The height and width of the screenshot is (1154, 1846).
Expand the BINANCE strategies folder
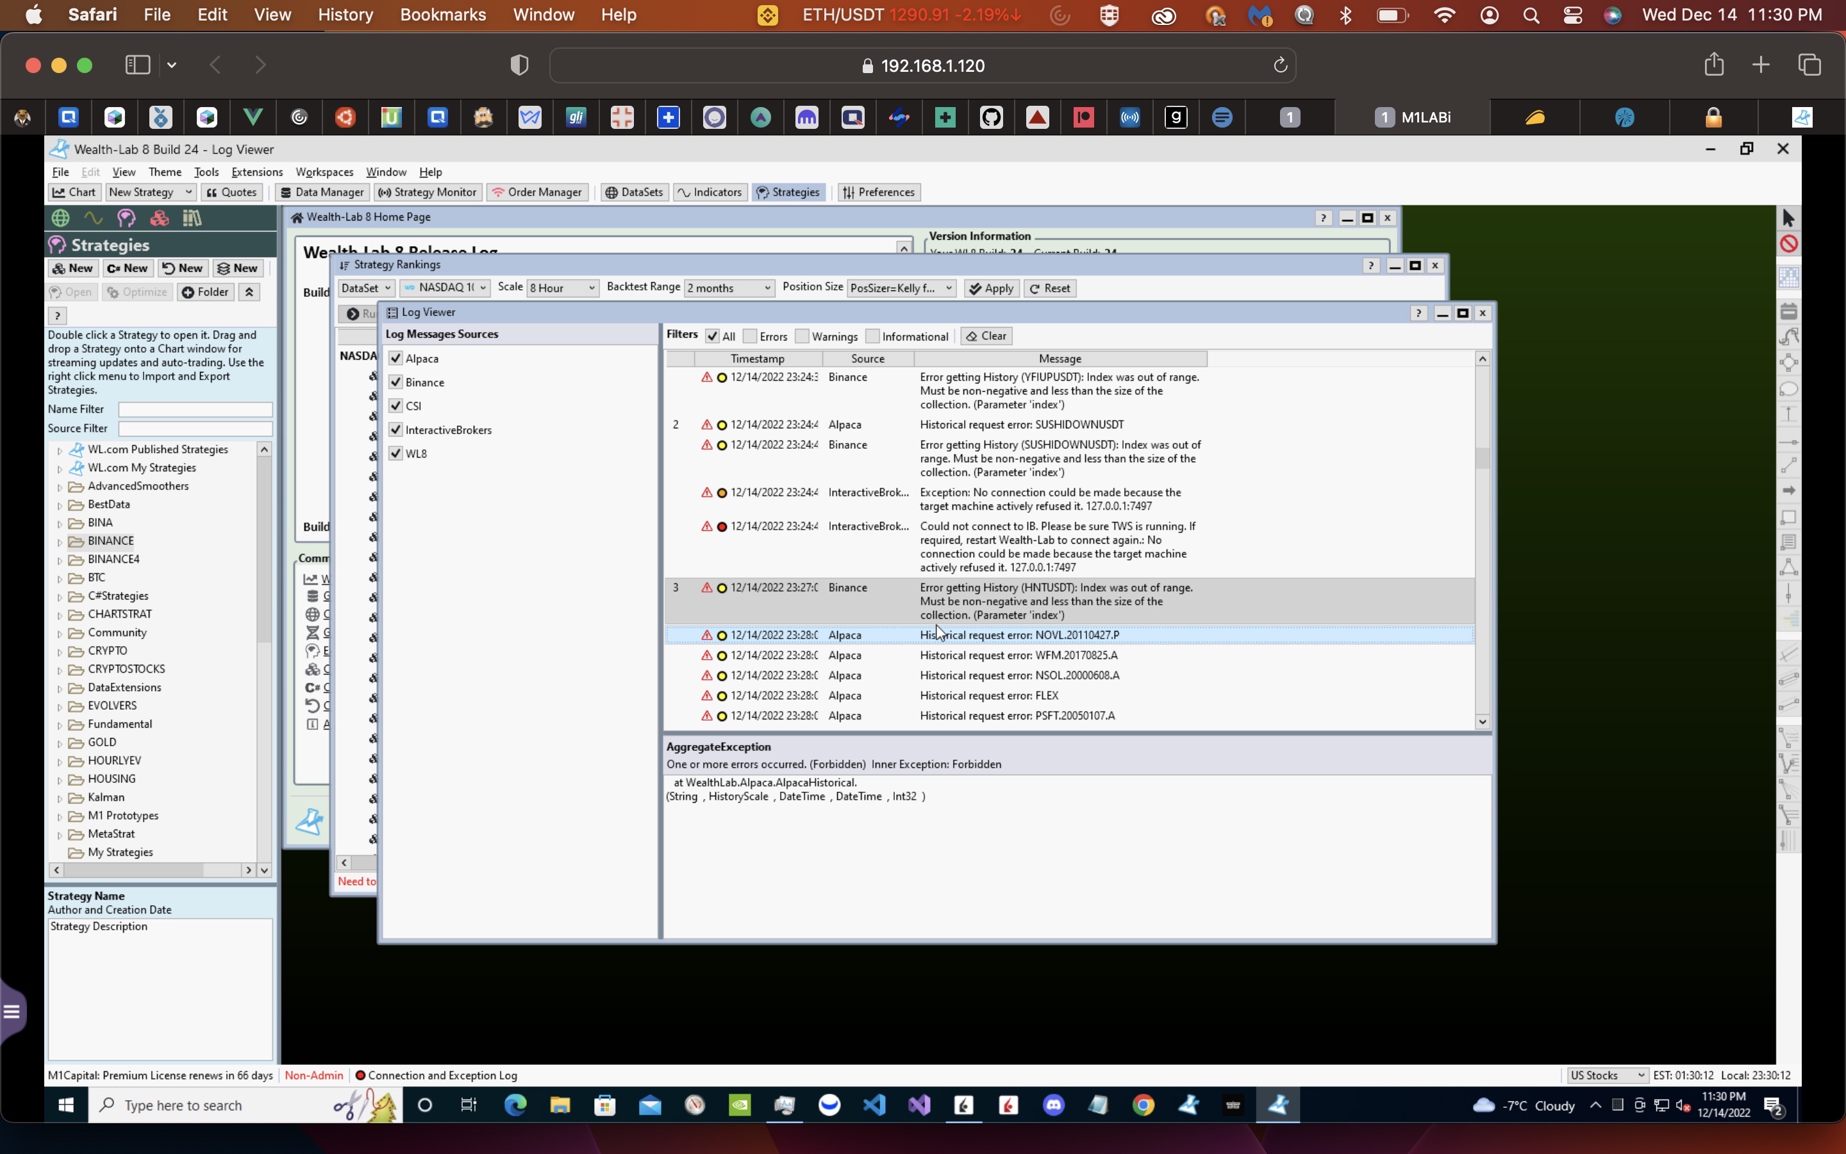60,542
